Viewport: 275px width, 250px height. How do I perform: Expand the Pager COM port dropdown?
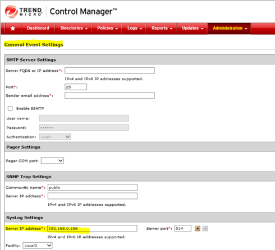coord(52,161)
